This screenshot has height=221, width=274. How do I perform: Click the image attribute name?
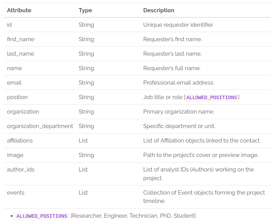pyautogui.click(x=15, y=155)
